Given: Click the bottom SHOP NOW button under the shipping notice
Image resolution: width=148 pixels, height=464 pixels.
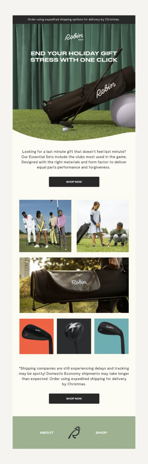Looking at the screenshot, I should click(x=74, y=398).
